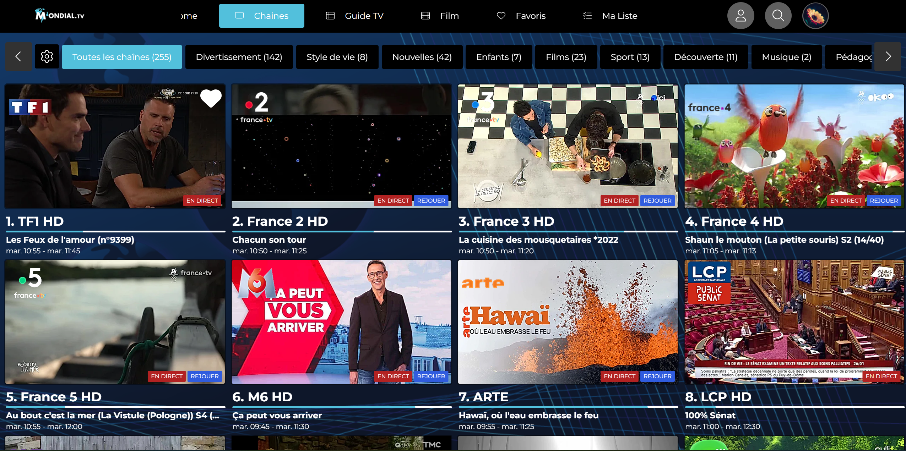Open the France 4 birds thumbnail
The image size is (906, 451).
(x=794, y=146)
